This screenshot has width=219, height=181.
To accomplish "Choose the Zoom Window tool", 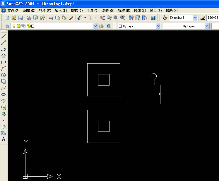I will (116, 18).
